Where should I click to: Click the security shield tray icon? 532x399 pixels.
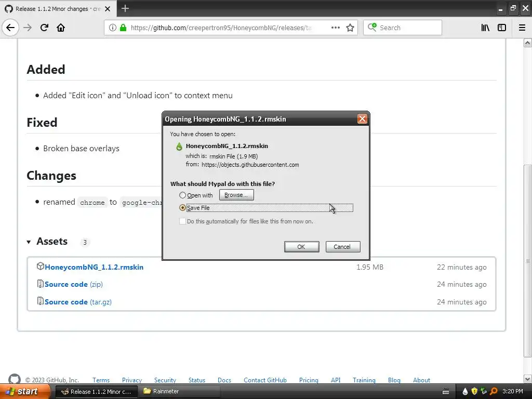click(474, 392)
